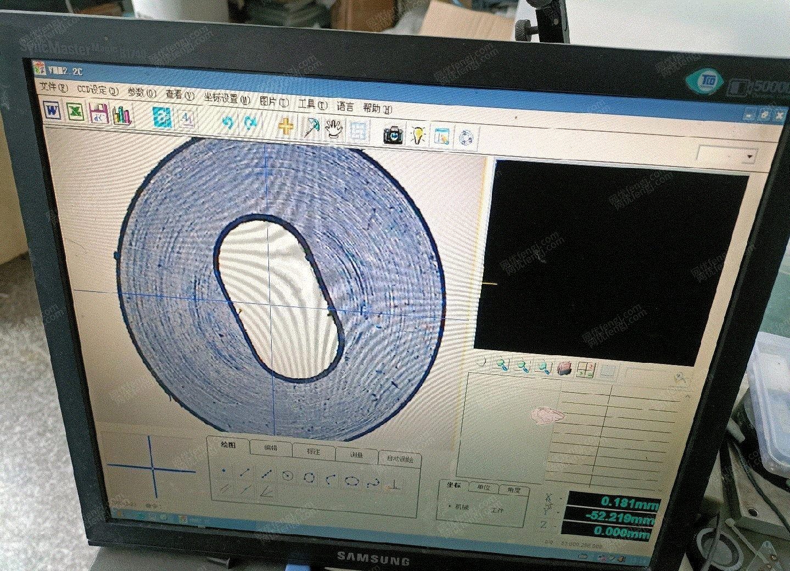Select the multi-point circle tool
The width and height of the screenshot is (790, 571).
pyautogui.click(x=309, y=477)
